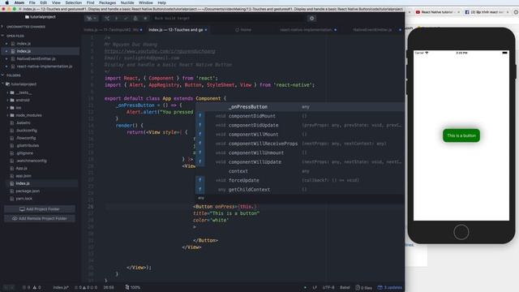Open .watchmanconfig in file tree
519x292 pixels.
(x=31, y=161)
